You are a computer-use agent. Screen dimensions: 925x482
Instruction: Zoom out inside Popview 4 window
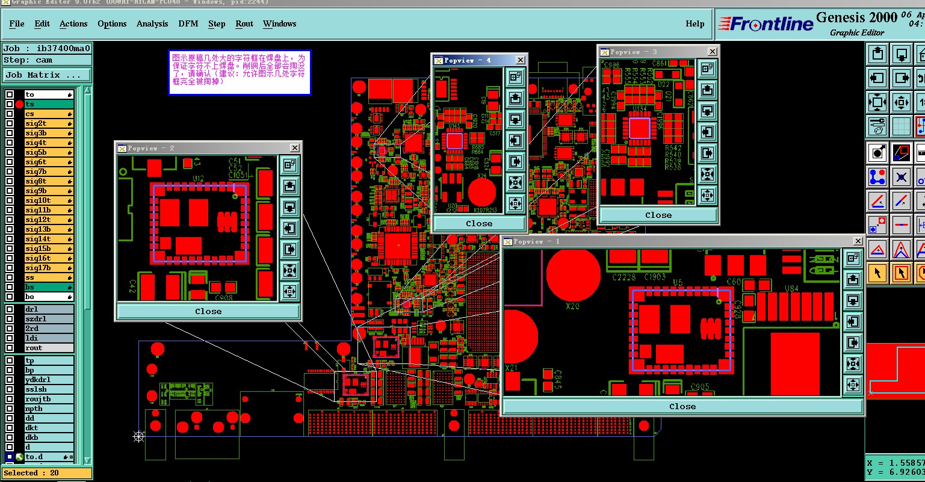(515, 203)
